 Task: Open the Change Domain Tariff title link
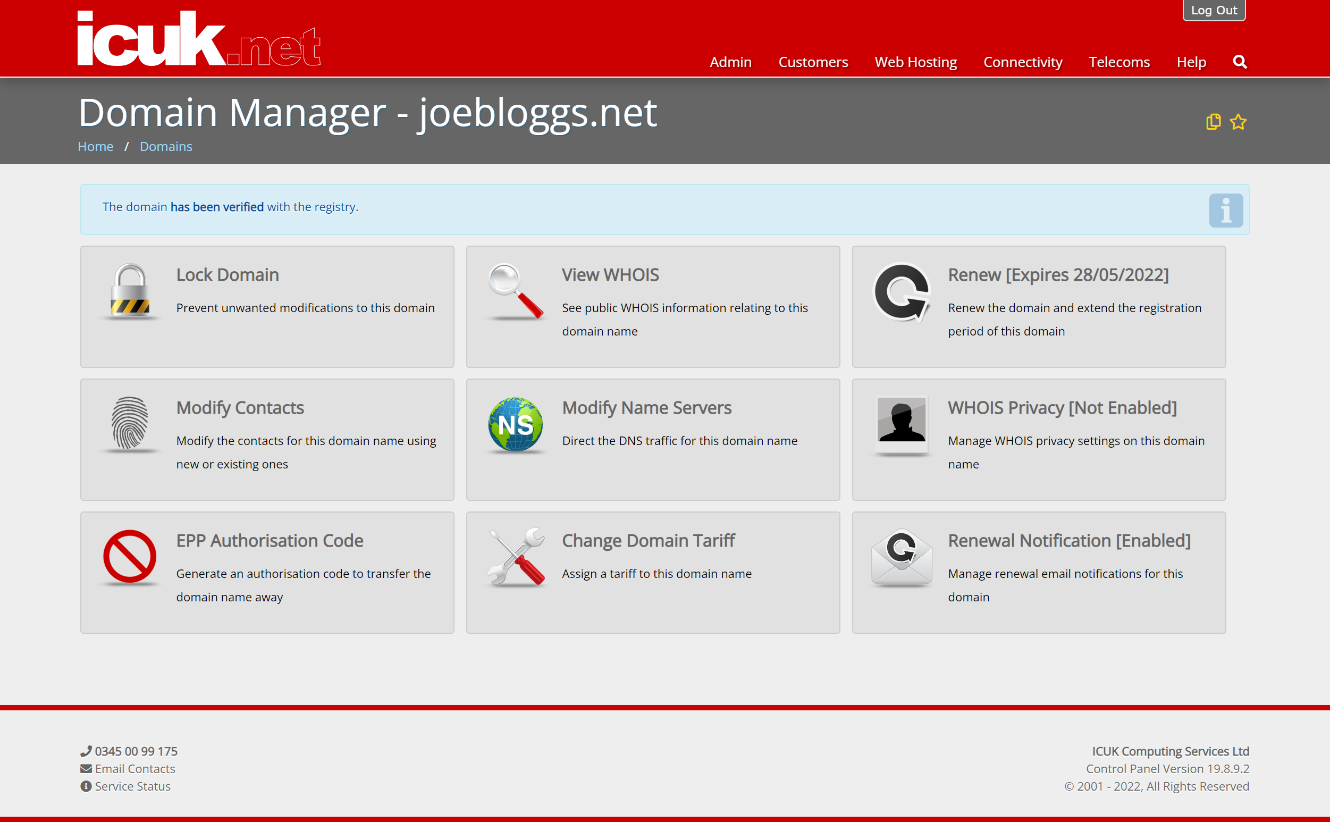tap(649, 540)
